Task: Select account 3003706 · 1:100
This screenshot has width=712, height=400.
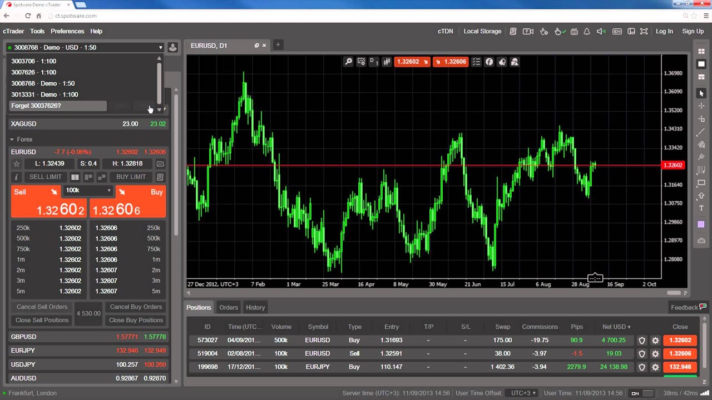Action: click(34, 61)
